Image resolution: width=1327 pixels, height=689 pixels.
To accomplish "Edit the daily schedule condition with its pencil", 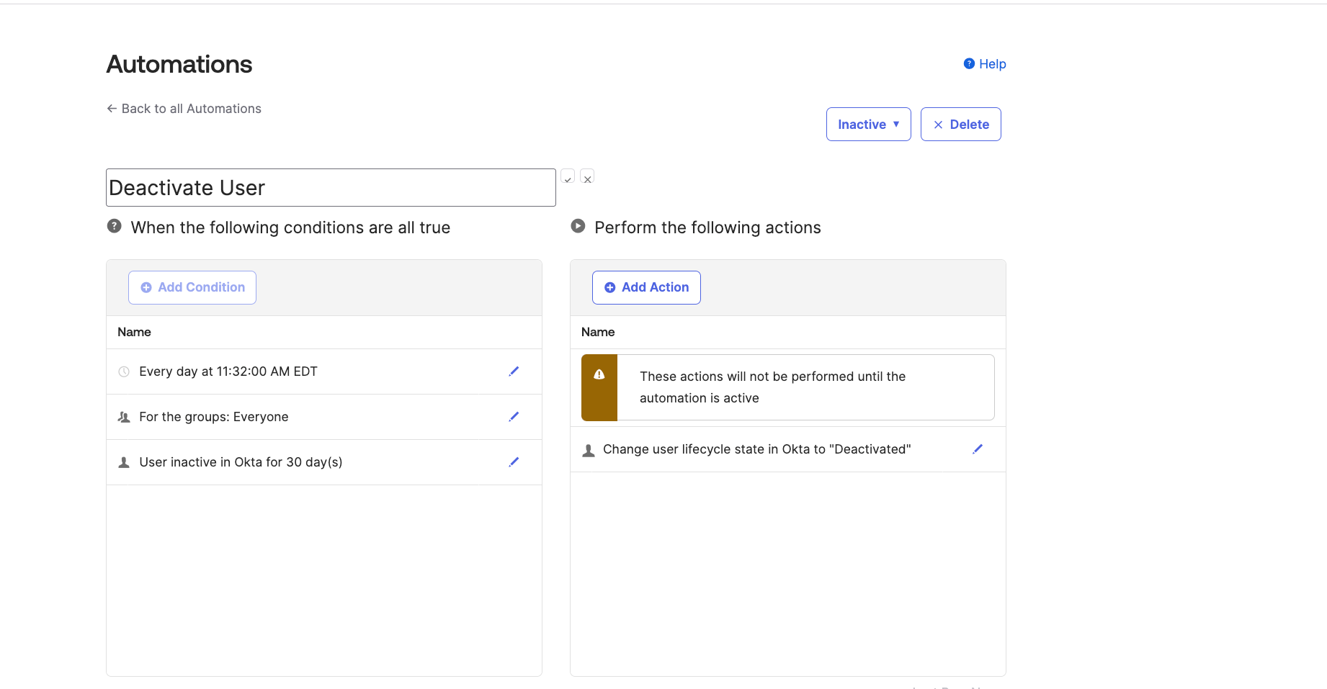I will click(x=514, y=371).
